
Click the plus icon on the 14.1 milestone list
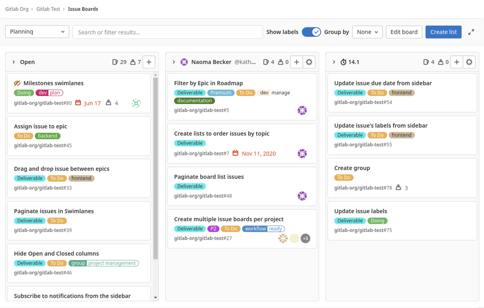tap(456, 62)
